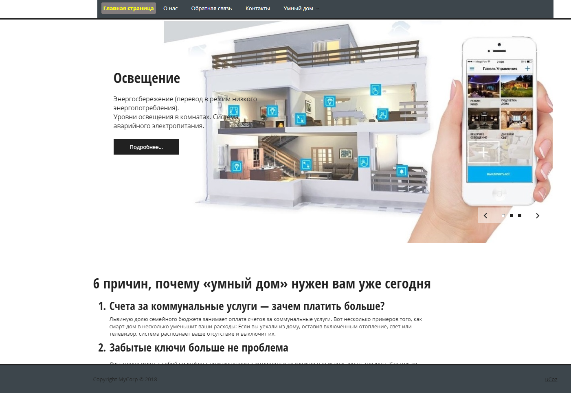The width and height of the screenshot is (571, 393).
Task: Select the middle slide indicator dot
Action: point(512,216)
